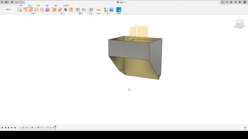Click the green Construct plane icon
This screenshot has height=139, width=248.
coord(91,10)
